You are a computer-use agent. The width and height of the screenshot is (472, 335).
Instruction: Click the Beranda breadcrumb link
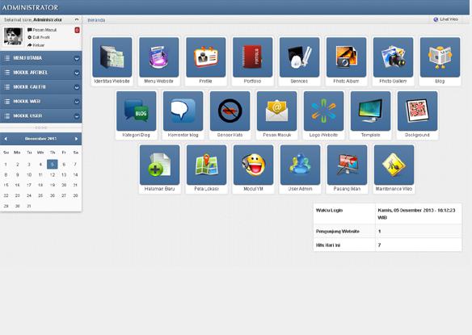(x=96, y=20)
